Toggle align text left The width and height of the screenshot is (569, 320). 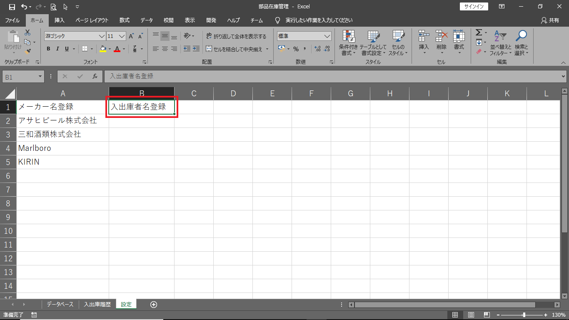click(x=156, y=49)
